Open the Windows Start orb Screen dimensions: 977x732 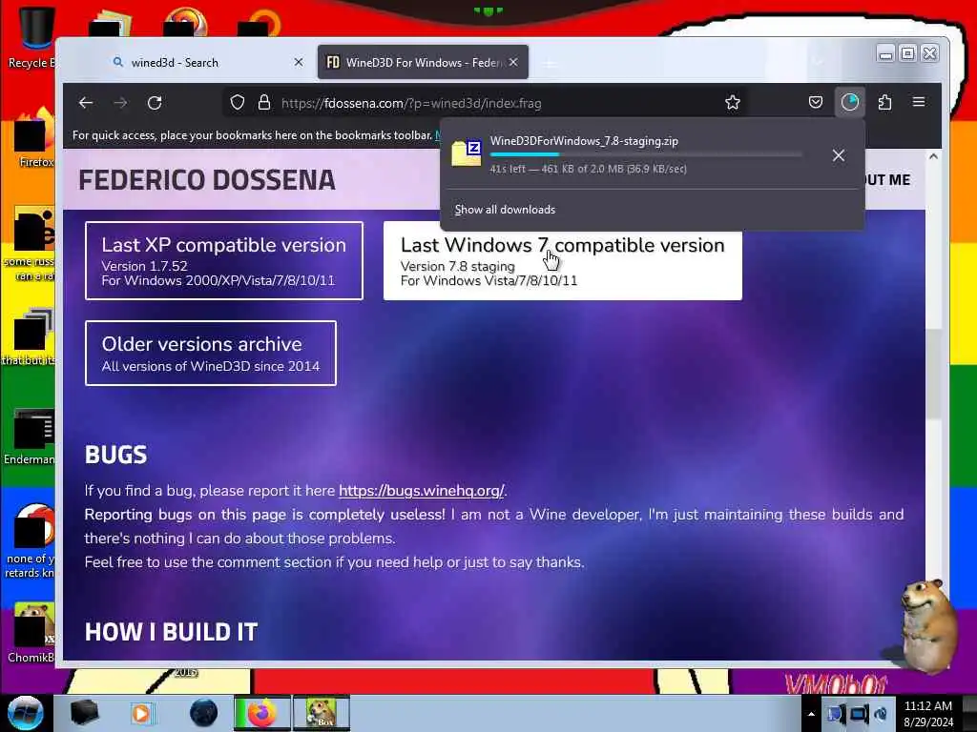(x=26, y=713)
